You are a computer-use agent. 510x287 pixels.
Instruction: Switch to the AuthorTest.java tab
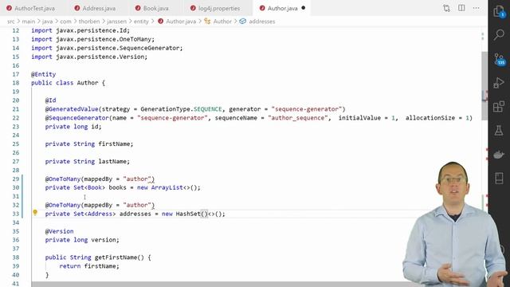(x=30, y=8)
